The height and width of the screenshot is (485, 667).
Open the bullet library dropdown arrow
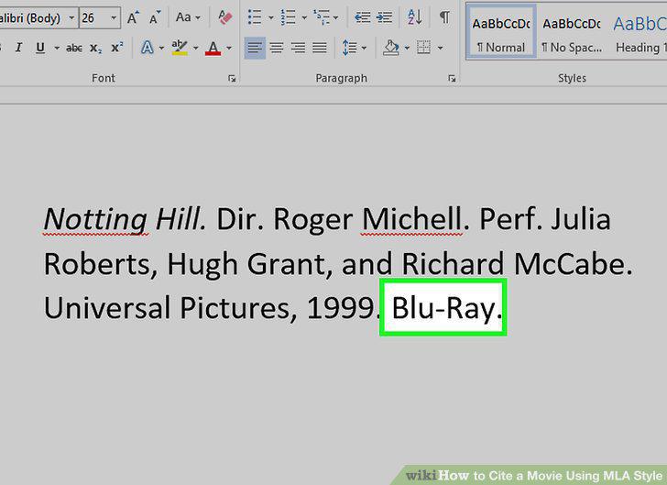270,18
